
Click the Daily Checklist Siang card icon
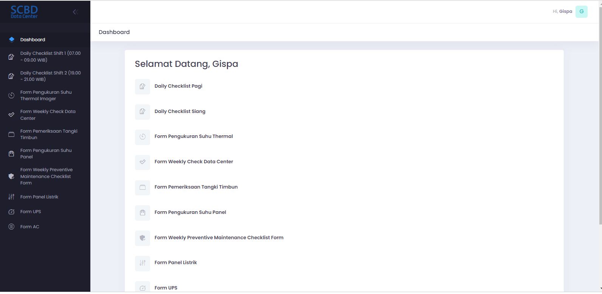[x=143, y=111]
